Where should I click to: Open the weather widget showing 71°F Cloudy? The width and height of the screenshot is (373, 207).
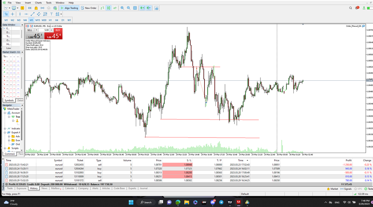tap(11, 202)
